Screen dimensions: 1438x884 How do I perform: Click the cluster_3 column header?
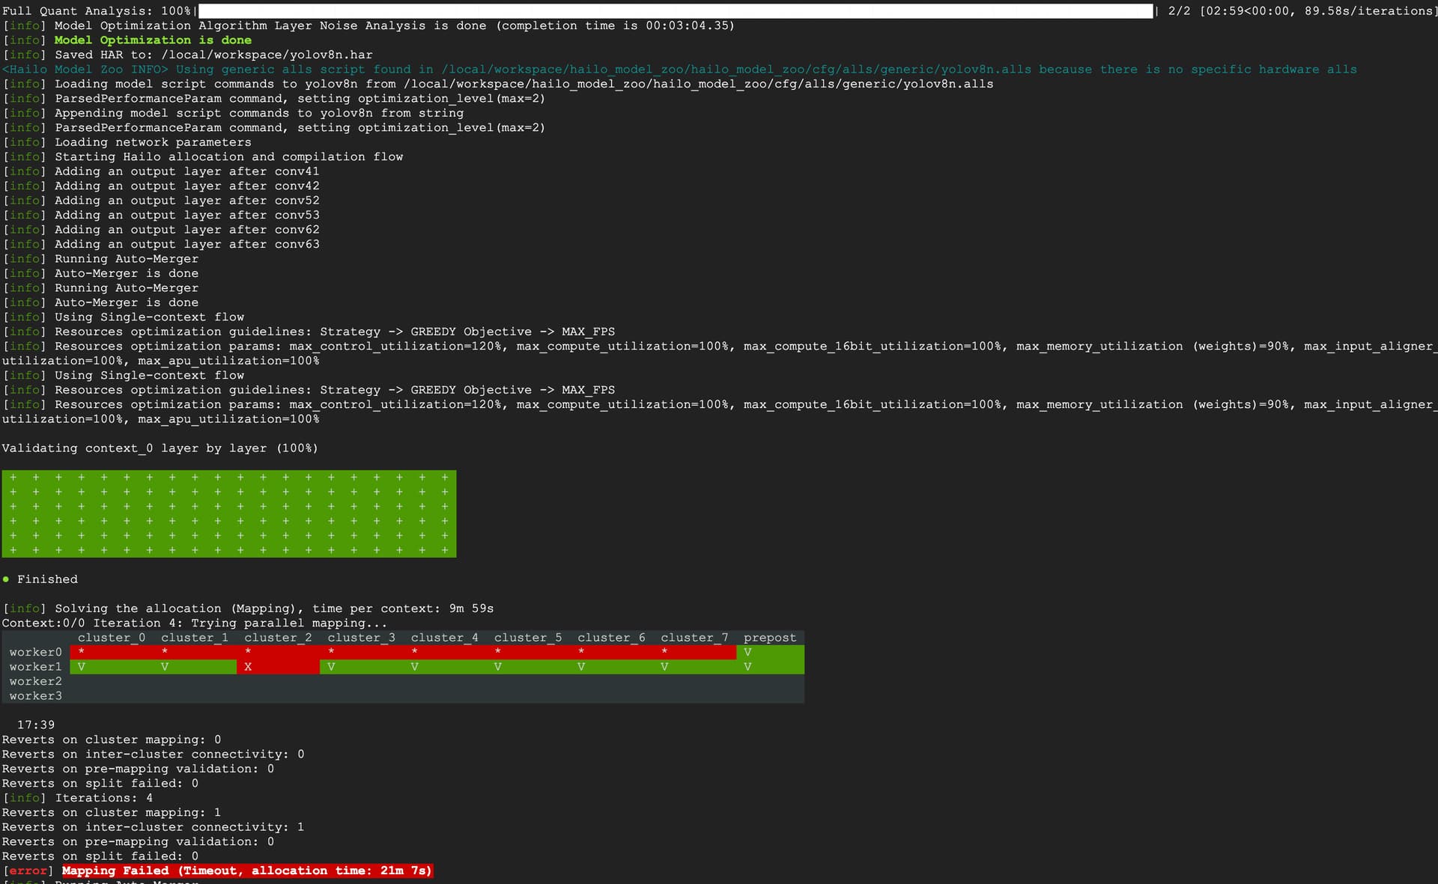pyautogui.click(x=361, y=638)
